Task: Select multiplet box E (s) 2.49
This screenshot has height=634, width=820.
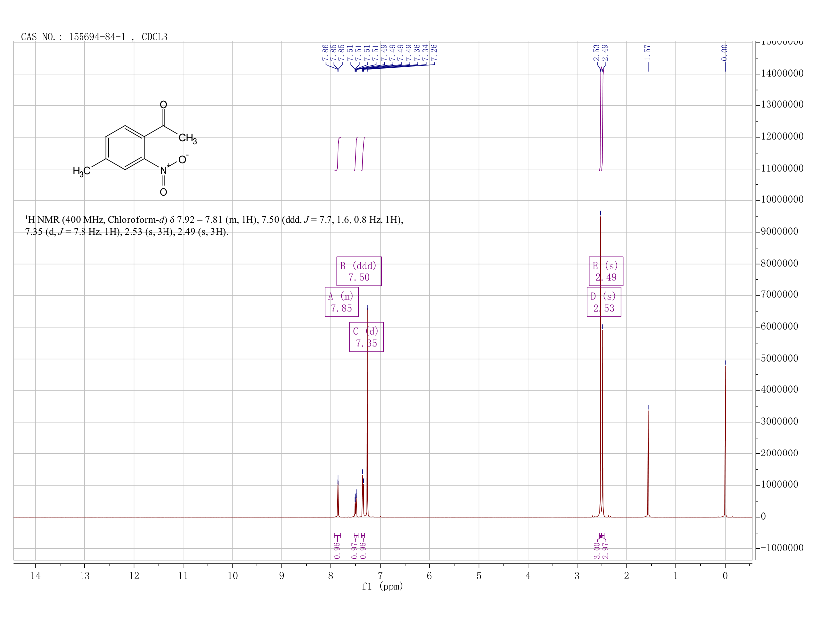Action: click(x=606, y=272)
